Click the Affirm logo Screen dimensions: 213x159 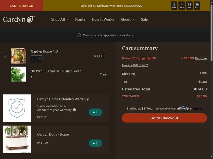pos(181,108)
